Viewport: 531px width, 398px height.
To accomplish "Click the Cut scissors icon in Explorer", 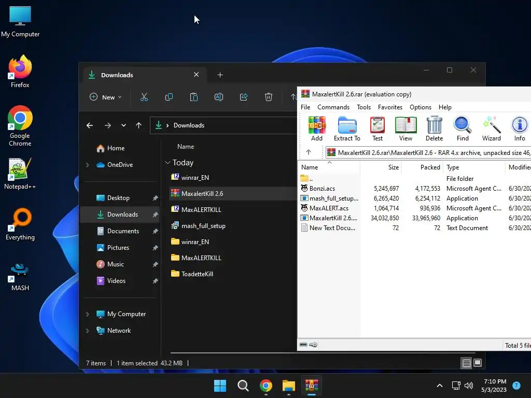I will point(144,97).
